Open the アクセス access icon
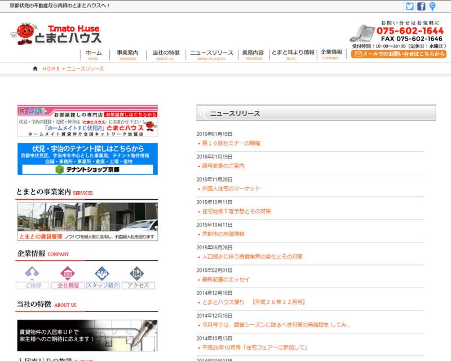451x361 pixels. [138, 277]
